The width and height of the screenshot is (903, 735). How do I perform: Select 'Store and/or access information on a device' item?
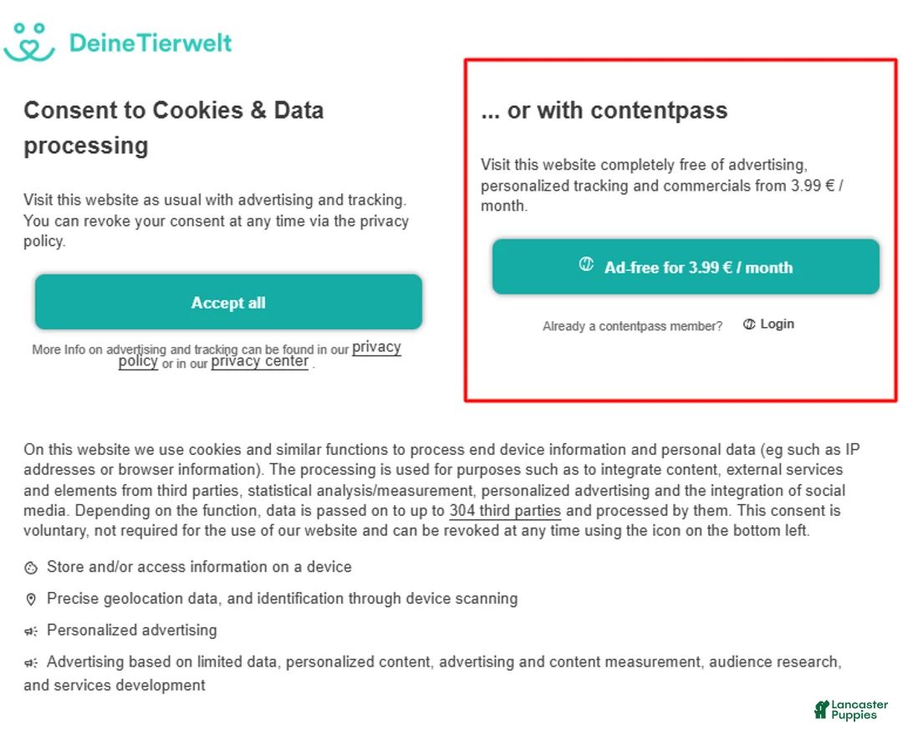click(199, 567)
